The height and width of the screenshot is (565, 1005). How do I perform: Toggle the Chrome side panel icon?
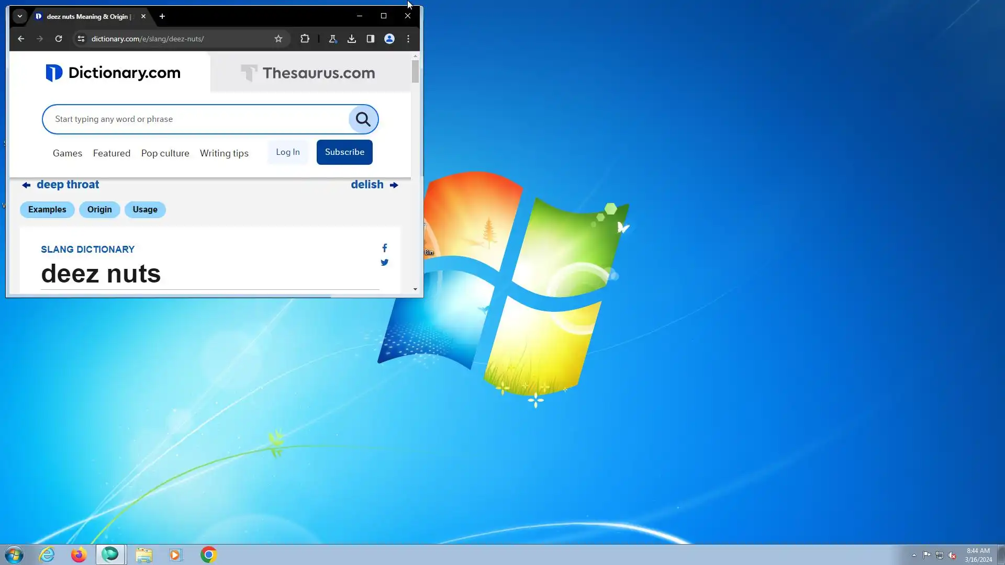coord(371,39)
